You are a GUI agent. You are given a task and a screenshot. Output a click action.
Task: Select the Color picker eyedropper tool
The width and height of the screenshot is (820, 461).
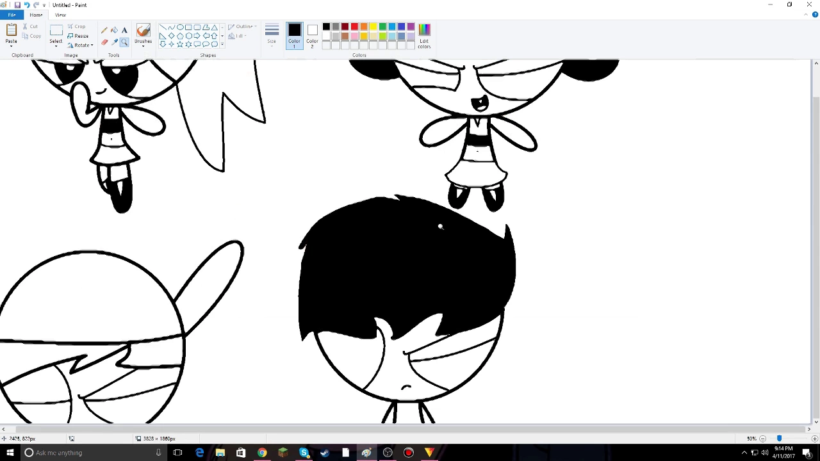click(115, 42)
